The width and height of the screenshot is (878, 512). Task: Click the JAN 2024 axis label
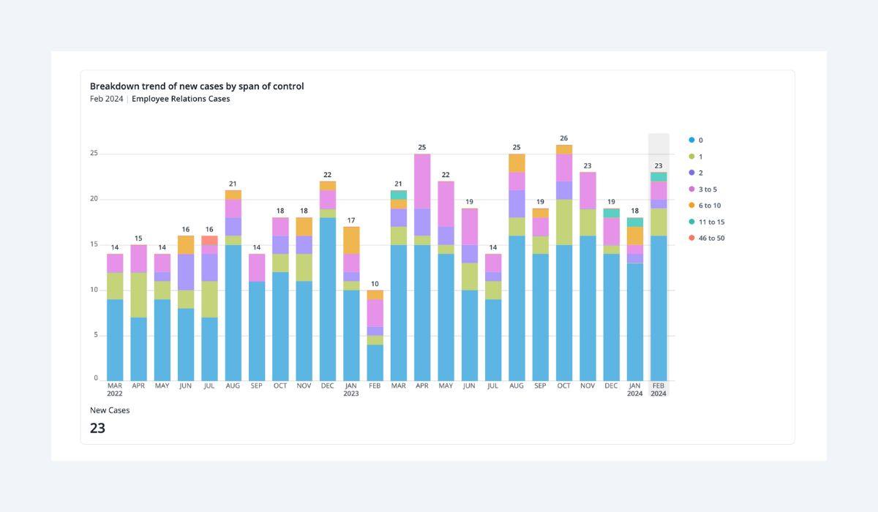[635, 389]
